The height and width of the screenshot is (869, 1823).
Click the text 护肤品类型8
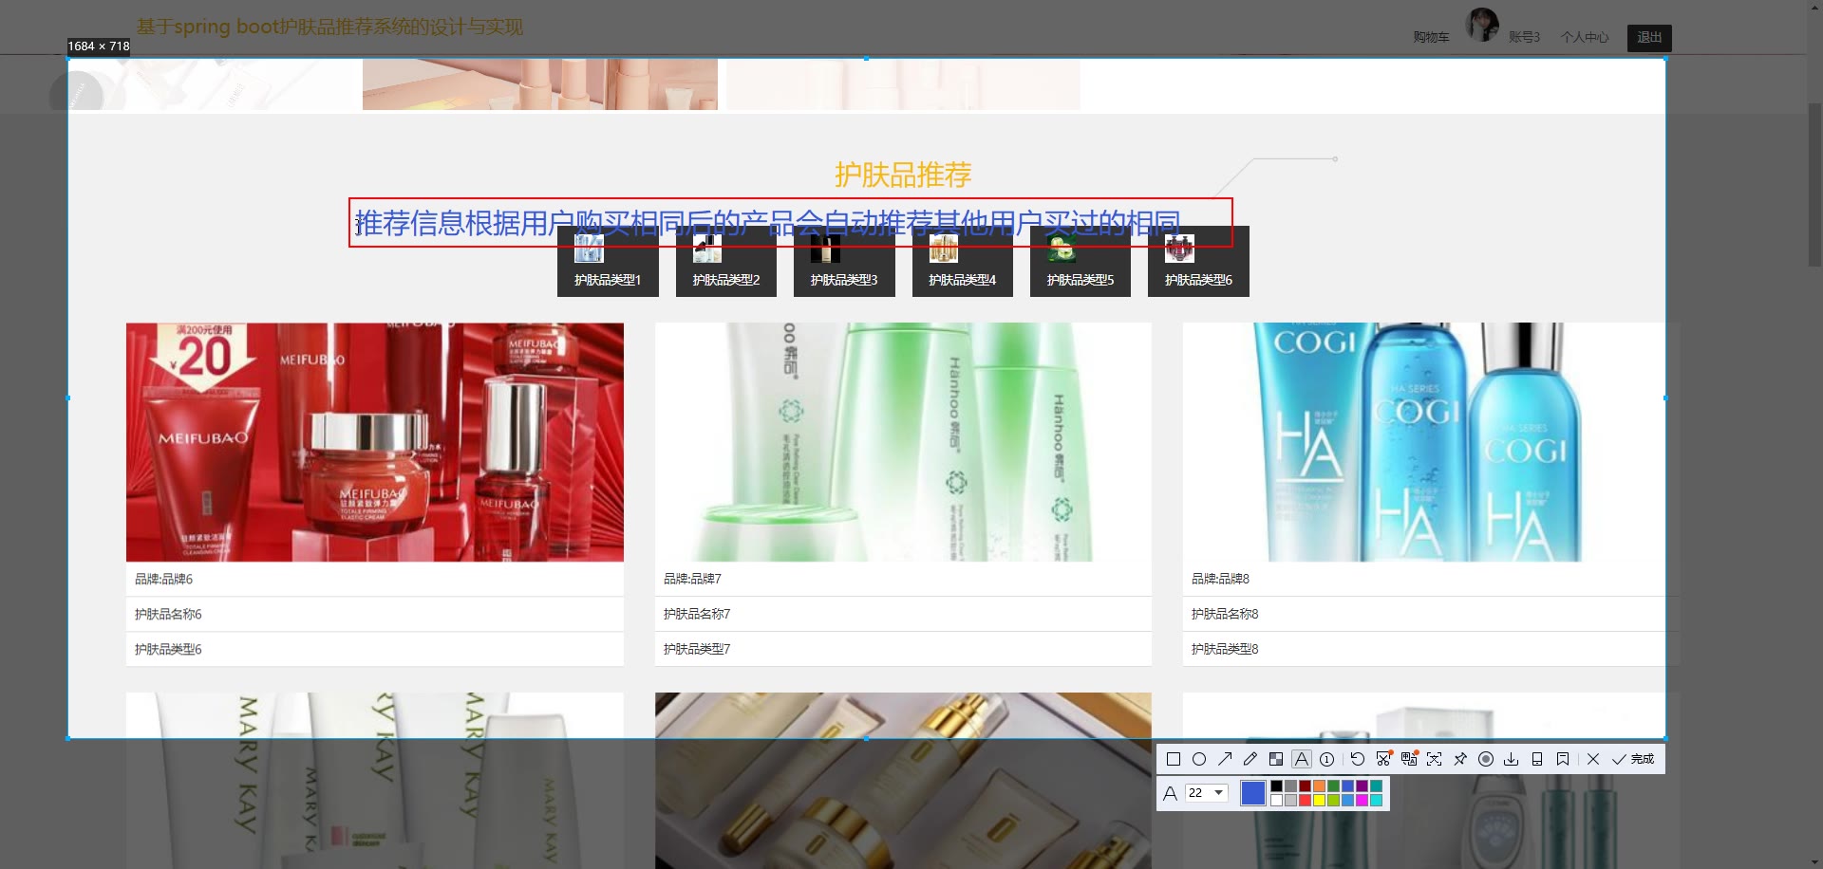click(1225, 649)
